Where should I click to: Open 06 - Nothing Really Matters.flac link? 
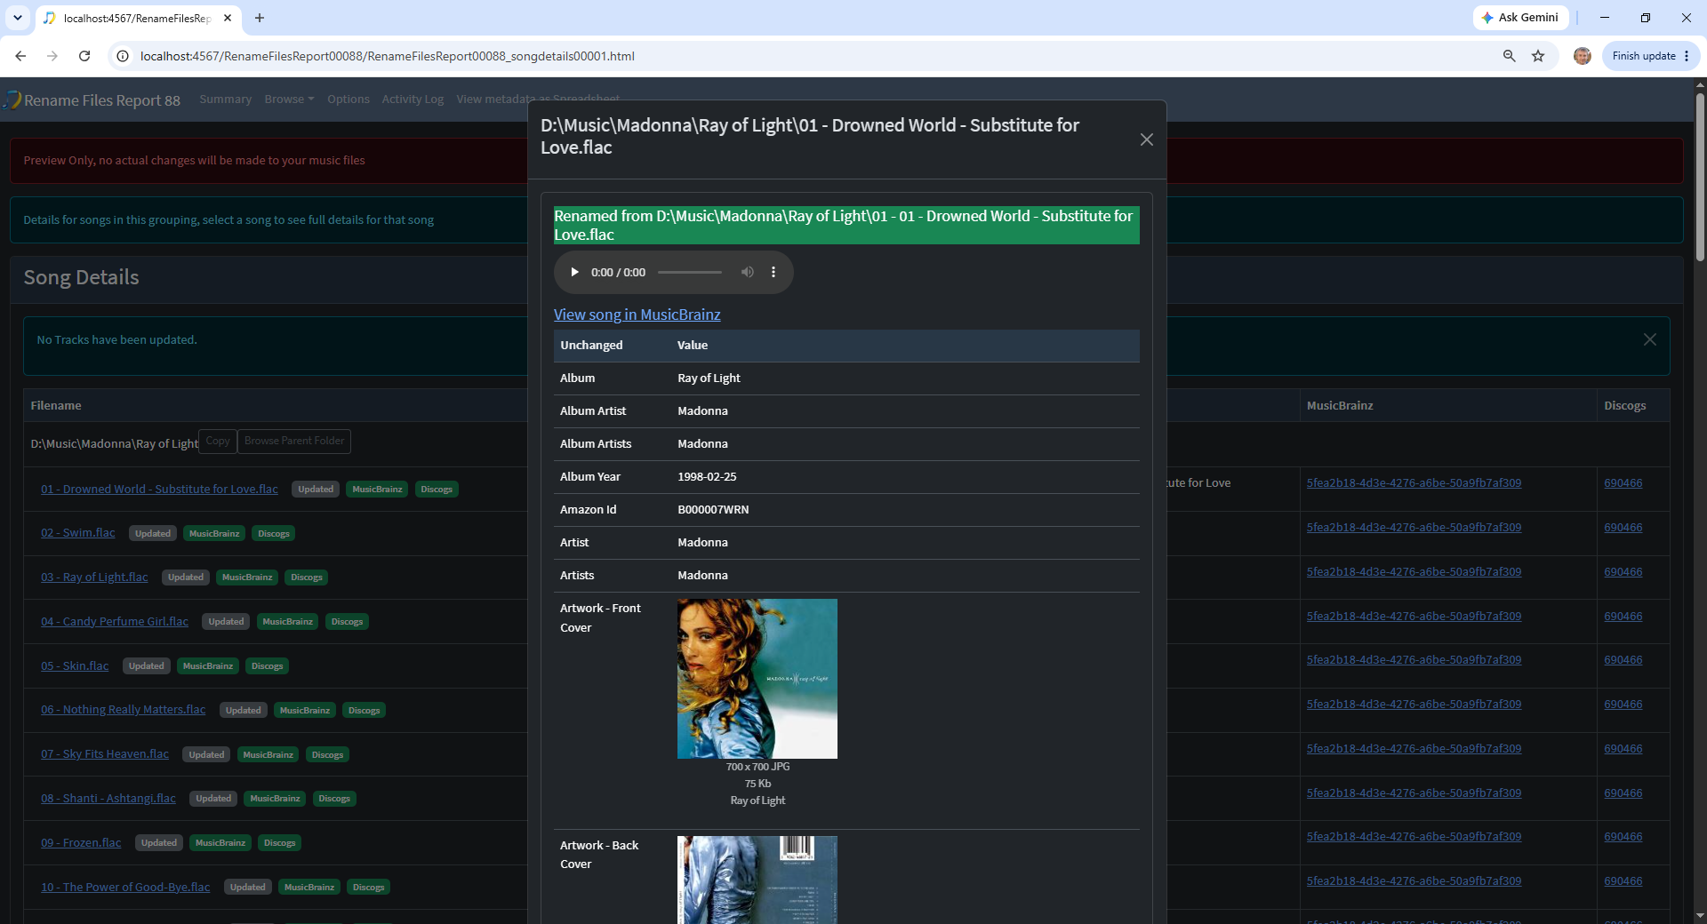[123, 710]
